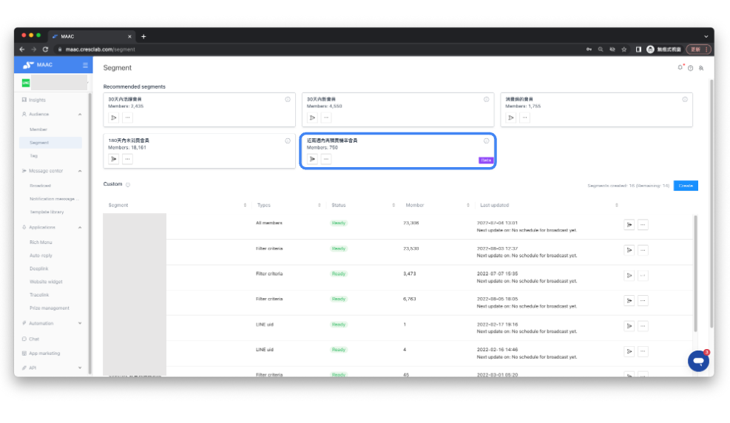Viewport: 730px width, 423px height.
Task: Expand the Automation sidebar section
Action: point(80,323)
